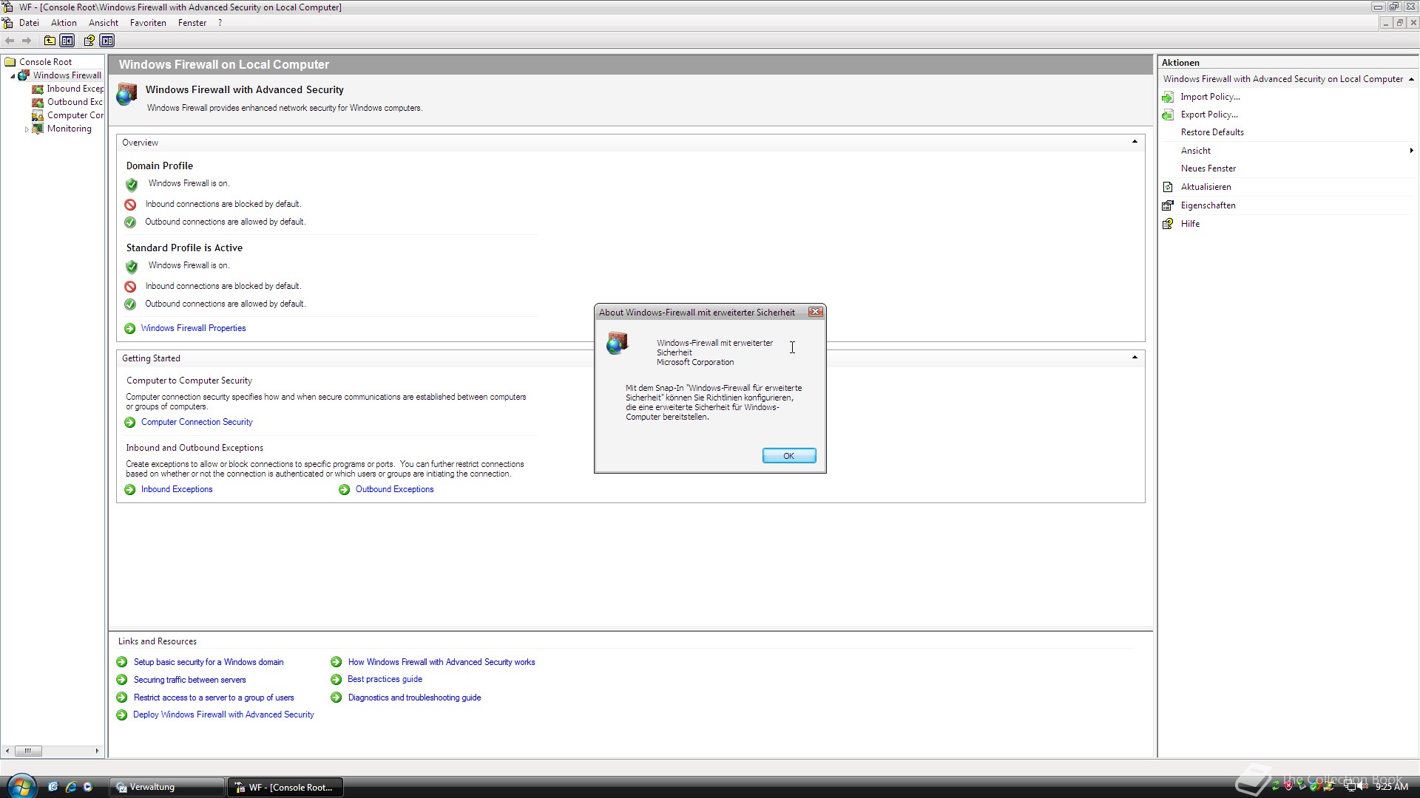Click the red security shield tray icon
Screen dimensions: 1420x798
pos(1289,787)
